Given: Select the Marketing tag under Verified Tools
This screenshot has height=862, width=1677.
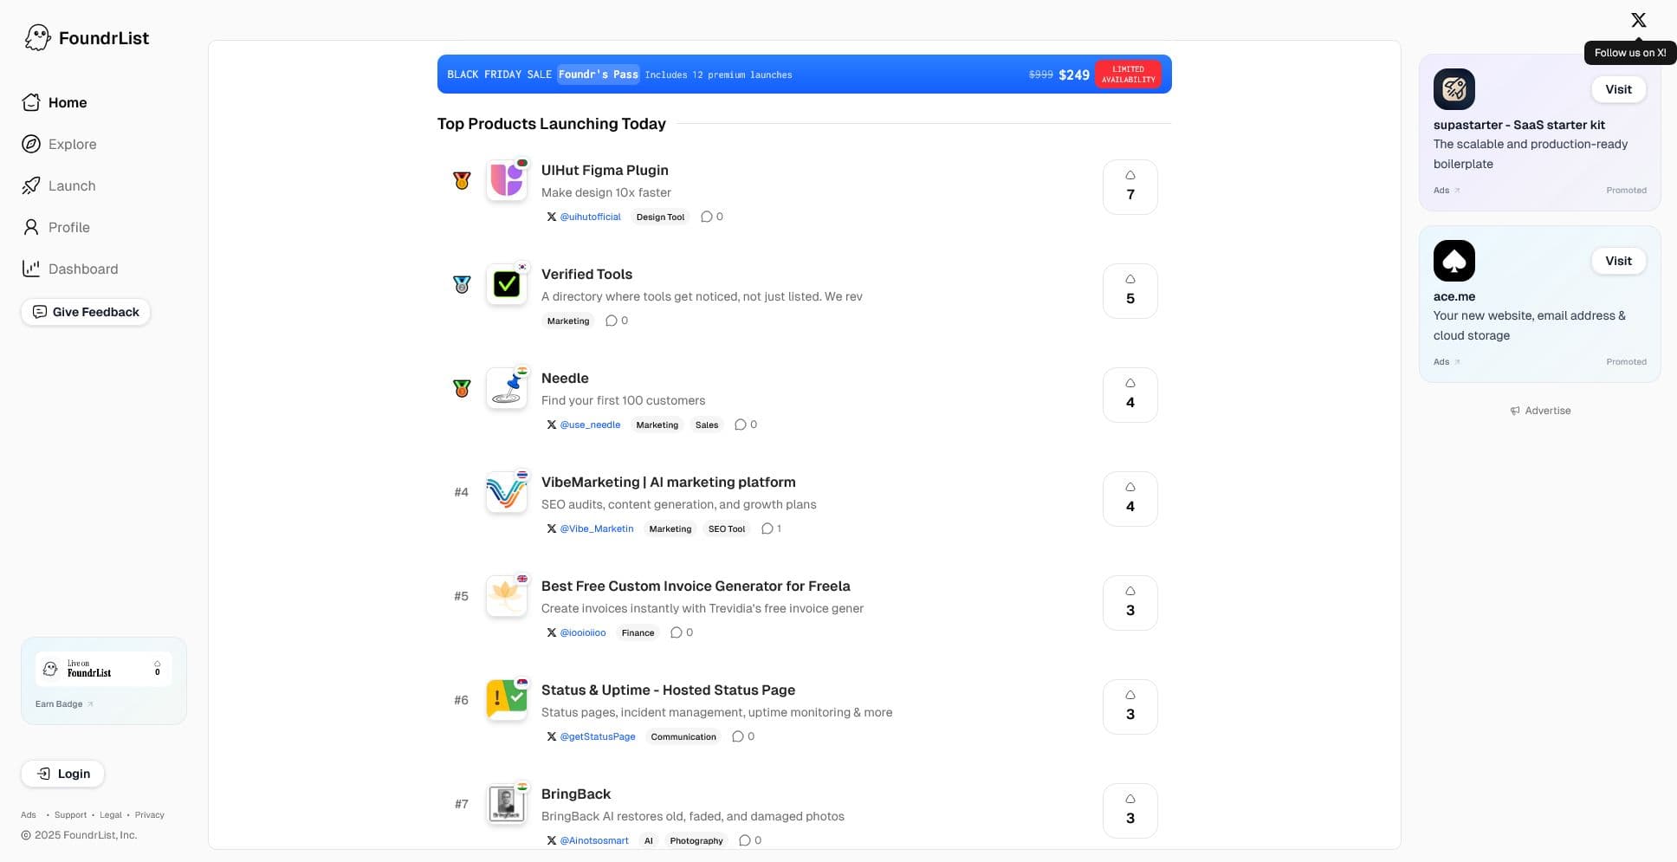Looking at the screenshot, I should click(567, 321).
